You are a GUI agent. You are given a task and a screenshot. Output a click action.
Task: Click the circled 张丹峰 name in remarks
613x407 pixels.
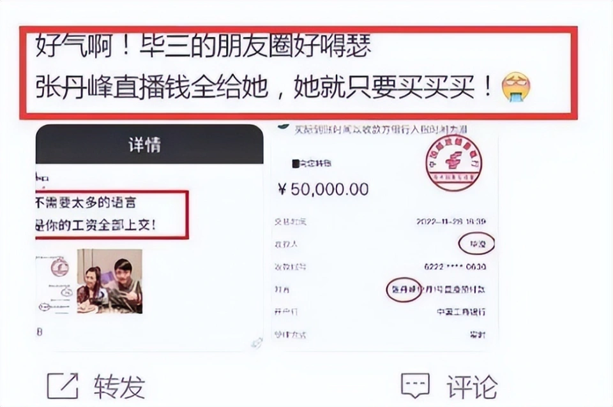(404, 290)
